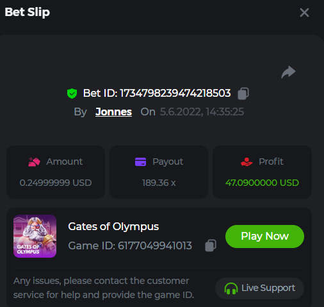Viewport: 324px width, 307px height.
Task: Open Live Support chat
Action: (259, 288)
